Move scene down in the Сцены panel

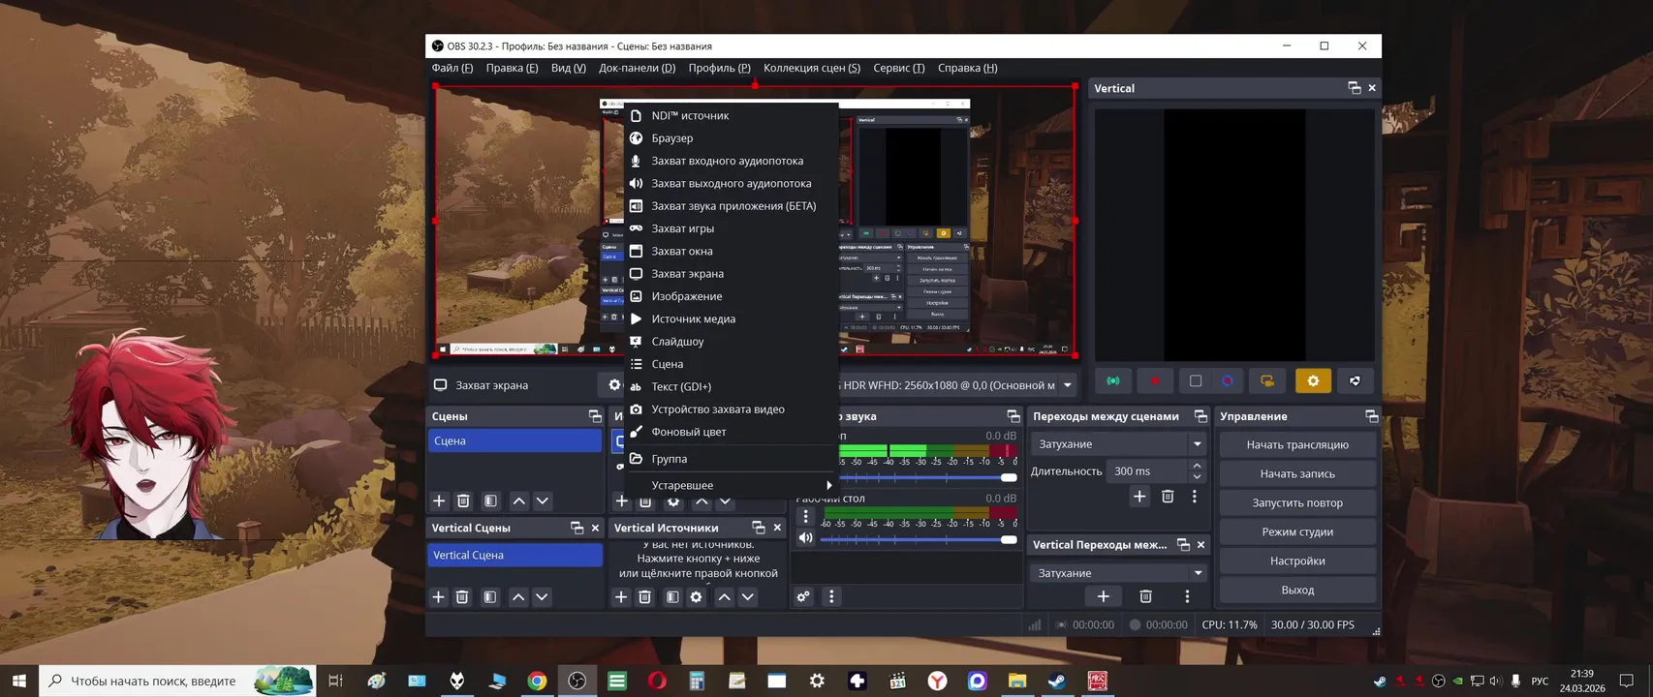click(x=543, y=500)
